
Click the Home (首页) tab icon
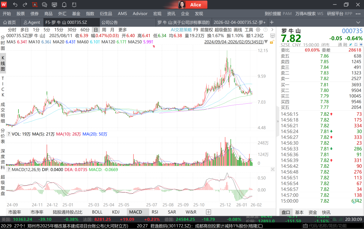pos(9,23)
